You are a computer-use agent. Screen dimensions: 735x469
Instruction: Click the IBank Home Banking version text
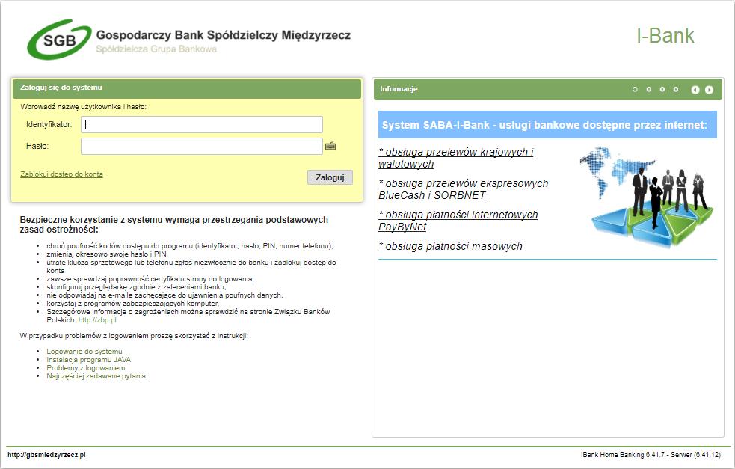651,455
